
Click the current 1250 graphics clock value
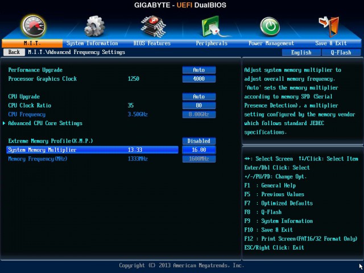(x=134, y=78)
